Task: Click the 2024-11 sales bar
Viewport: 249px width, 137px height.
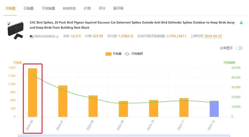Action: 184,108
